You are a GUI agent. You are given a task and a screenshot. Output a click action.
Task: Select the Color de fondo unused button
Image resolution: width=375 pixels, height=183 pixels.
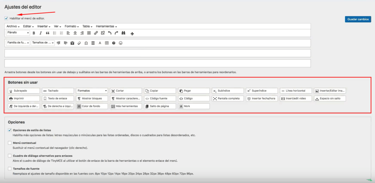(92, 106)
